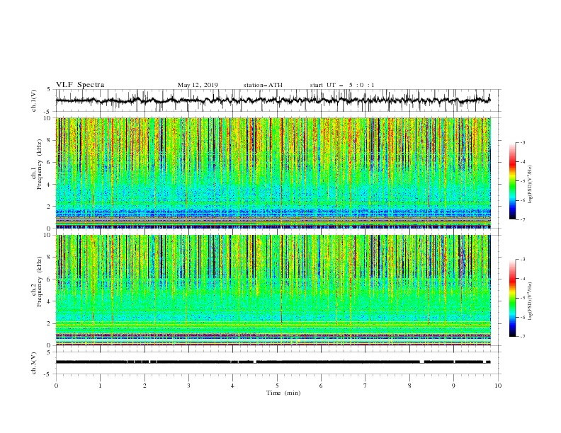Click the ch.1 frequency axis "4" tick label
This screenshot has height=433, width=561.
[x=50, y=185]
